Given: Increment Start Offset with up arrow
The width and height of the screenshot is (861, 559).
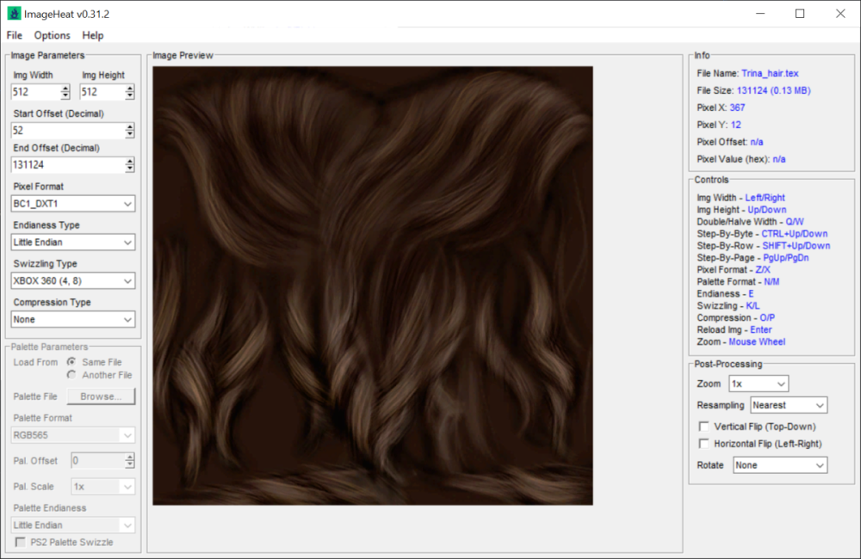Looking at the screenshot, I should [130, 126].
